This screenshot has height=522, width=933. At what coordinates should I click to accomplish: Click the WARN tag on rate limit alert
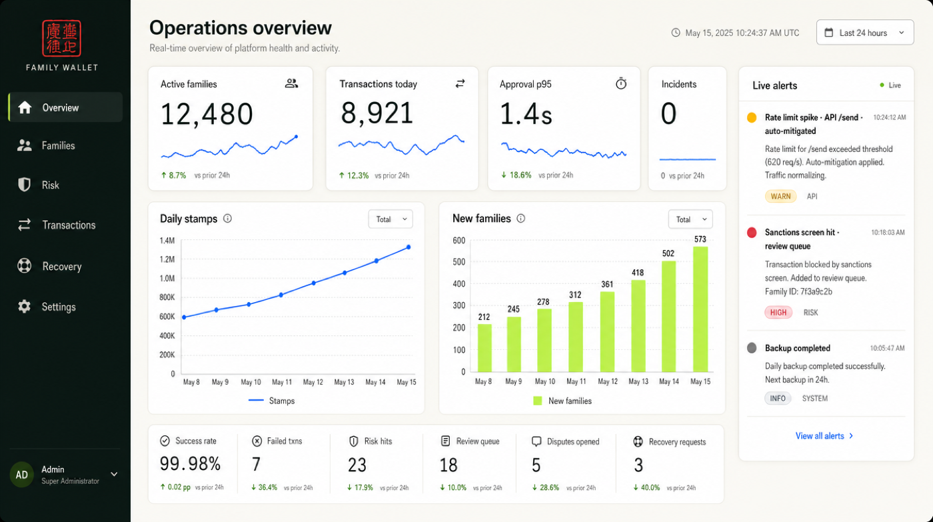[x=780, y=197]
